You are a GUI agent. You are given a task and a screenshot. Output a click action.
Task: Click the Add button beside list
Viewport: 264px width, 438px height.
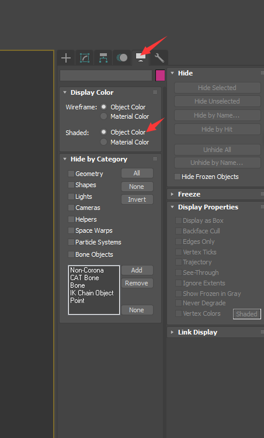(x=137, y=270)
